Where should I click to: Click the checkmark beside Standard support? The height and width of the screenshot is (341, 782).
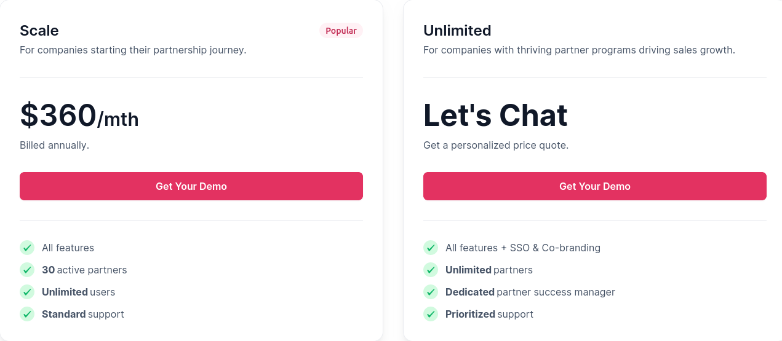(26, 314)
